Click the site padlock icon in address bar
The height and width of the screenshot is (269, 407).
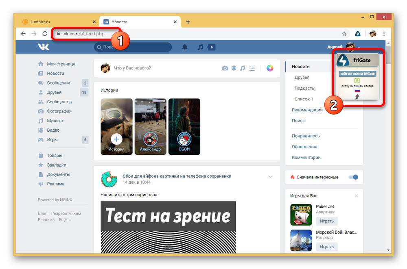58,34
